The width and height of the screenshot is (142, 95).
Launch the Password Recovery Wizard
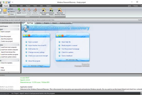point(60,12)
